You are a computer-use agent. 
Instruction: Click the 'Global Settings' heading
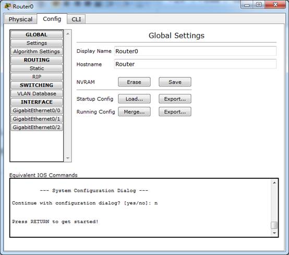[x=176, y=36]
